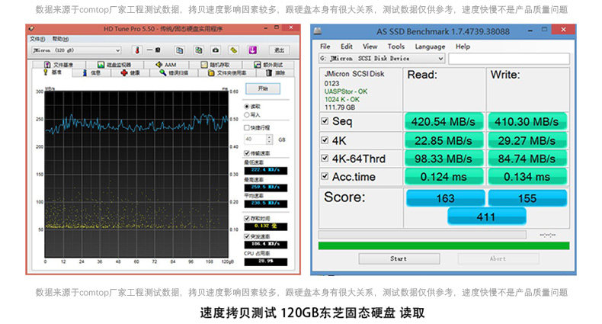Click the copy screenshot to clipboard icon in HD Tune
Screen dimensions: 602x324
click(x=198, y=50)
